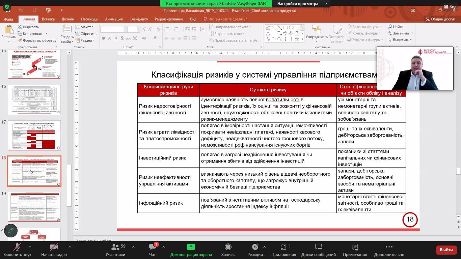Open the Дополнительно more menu

click(x=389, y=250)
